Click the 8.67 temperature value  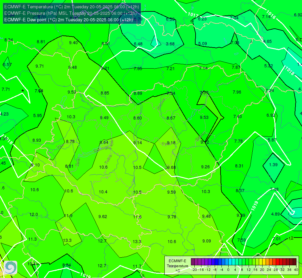[x=171, y=118]
